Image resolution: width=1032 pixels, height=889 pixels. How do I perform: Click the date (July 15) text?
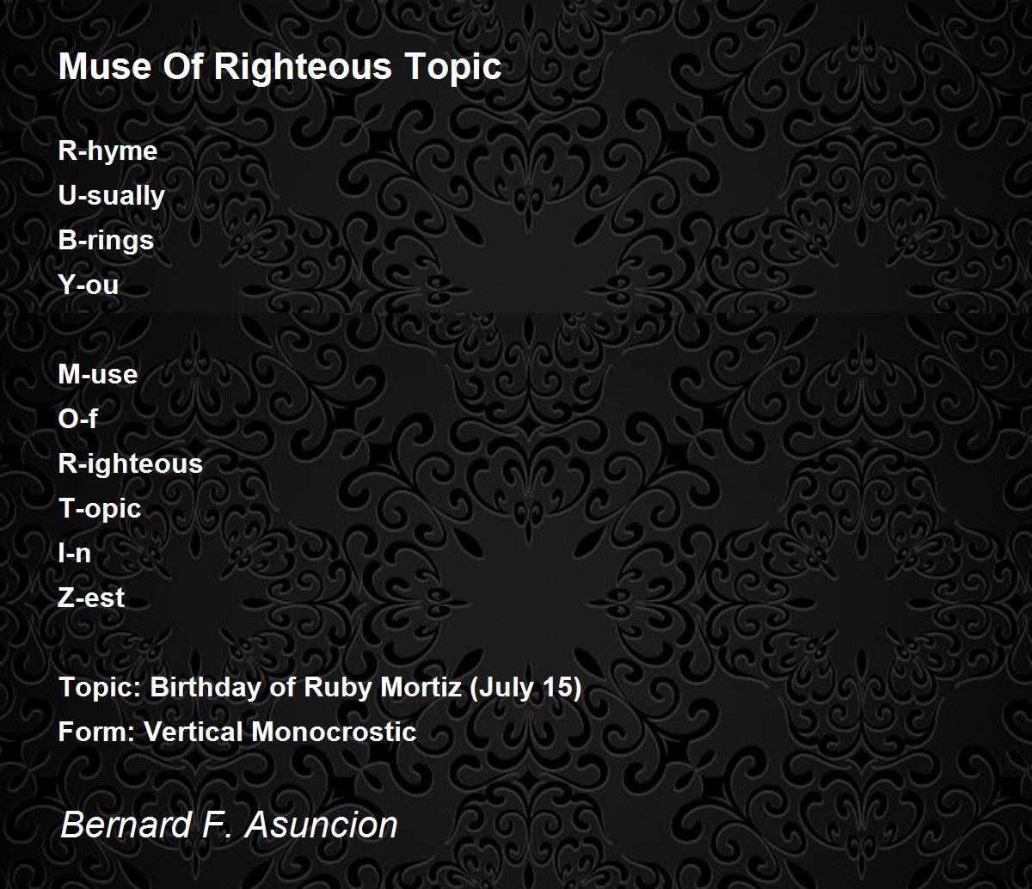(526, 688)
